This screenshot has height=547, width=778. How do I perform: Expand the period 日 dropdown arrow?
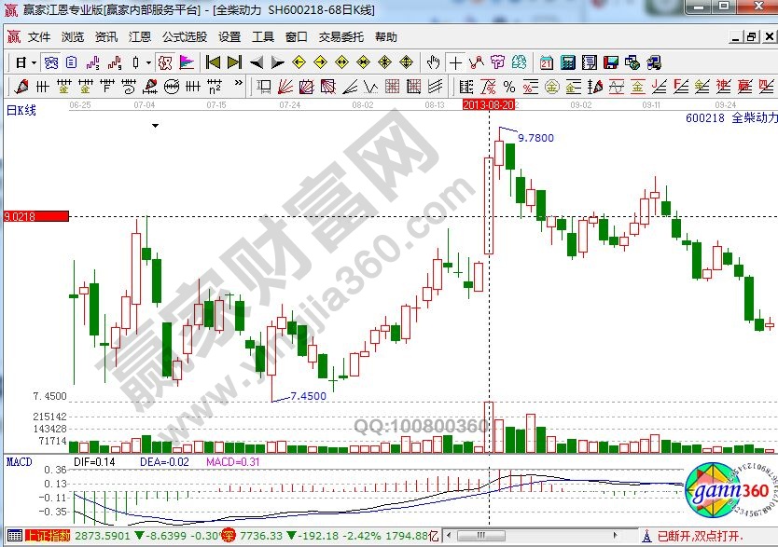[34, 63]
